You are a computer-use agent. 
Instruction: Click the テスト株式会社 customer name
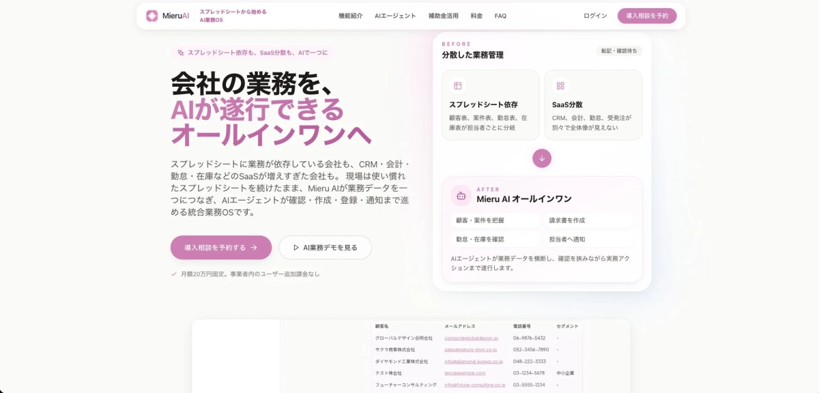click(x=389, y=373)
